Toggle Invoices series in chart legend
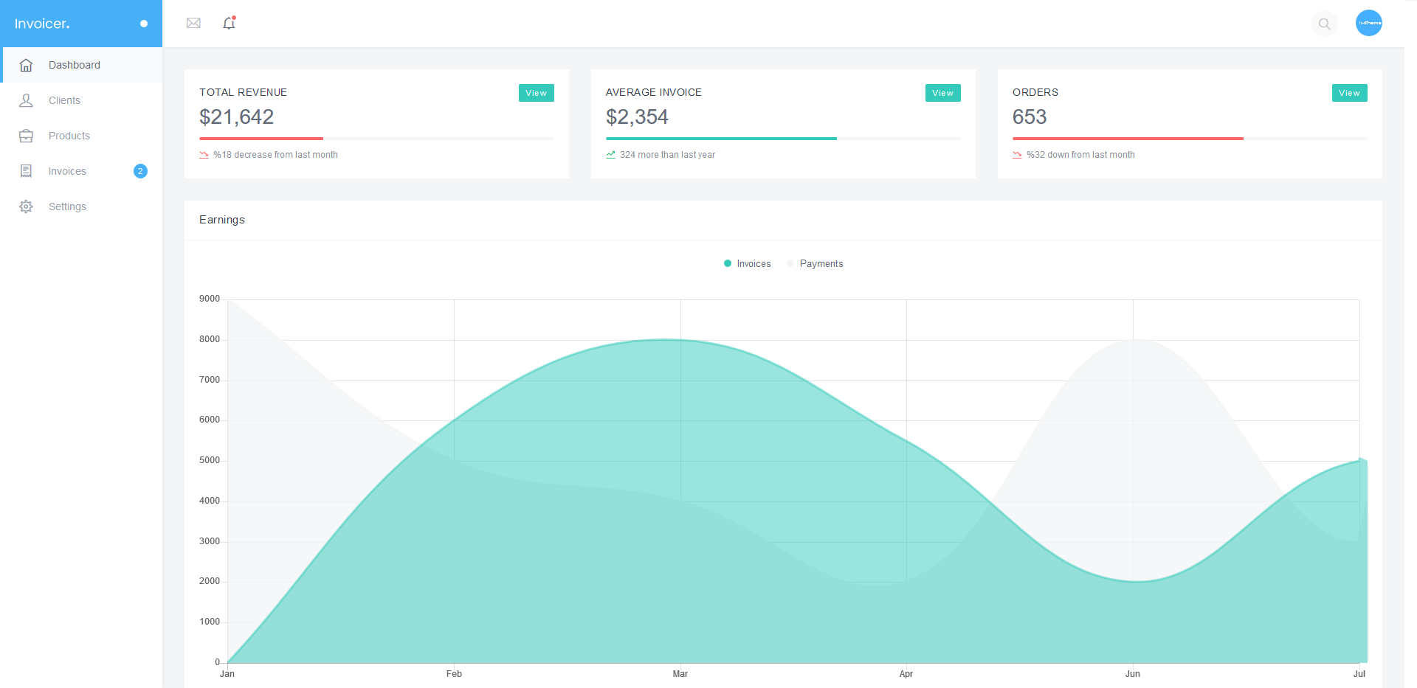 (x=747, y=264)
